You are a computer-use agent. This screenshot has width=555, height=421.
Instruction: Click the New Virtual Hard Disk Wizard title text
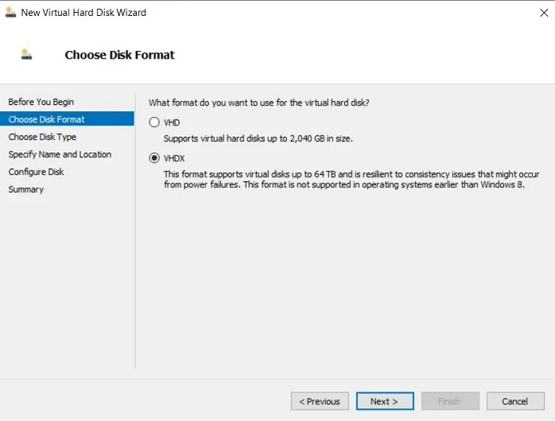(83, 13)
